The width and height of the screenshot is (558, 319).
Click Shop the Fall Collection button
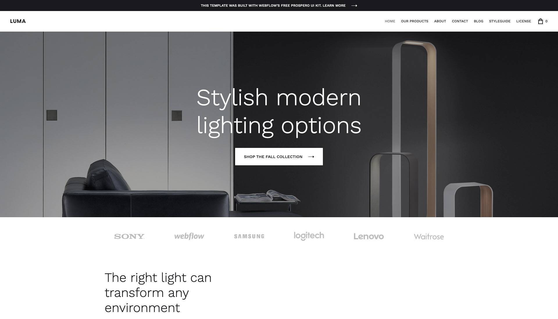[279, 157]
